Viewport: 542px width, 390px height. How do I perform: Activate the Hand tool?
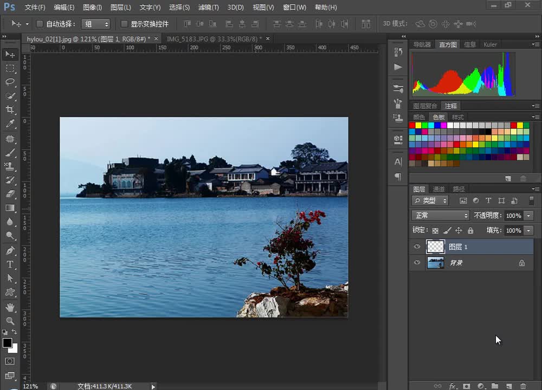[10, 307]
